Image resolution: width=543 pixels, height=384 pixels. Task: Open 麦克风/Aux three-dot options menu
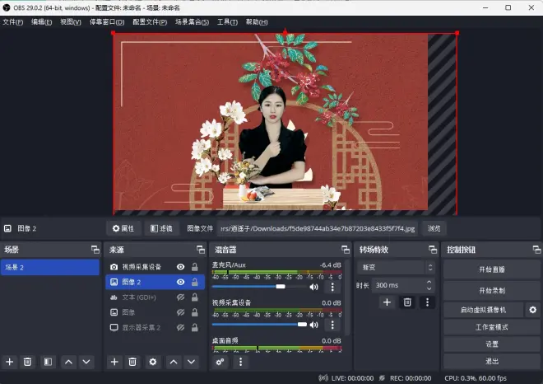(332, 288)
